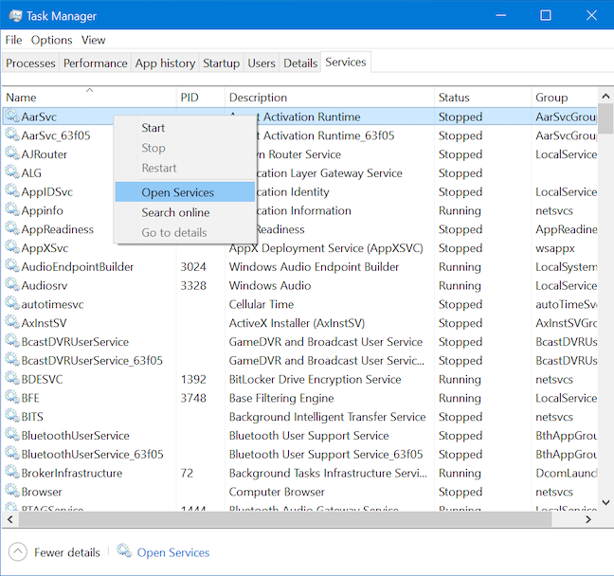Click the service icon for BrokerInfrastructure
Image resolution: width=614 pixels, height=576 pixels.
click(x=12, y=472)
